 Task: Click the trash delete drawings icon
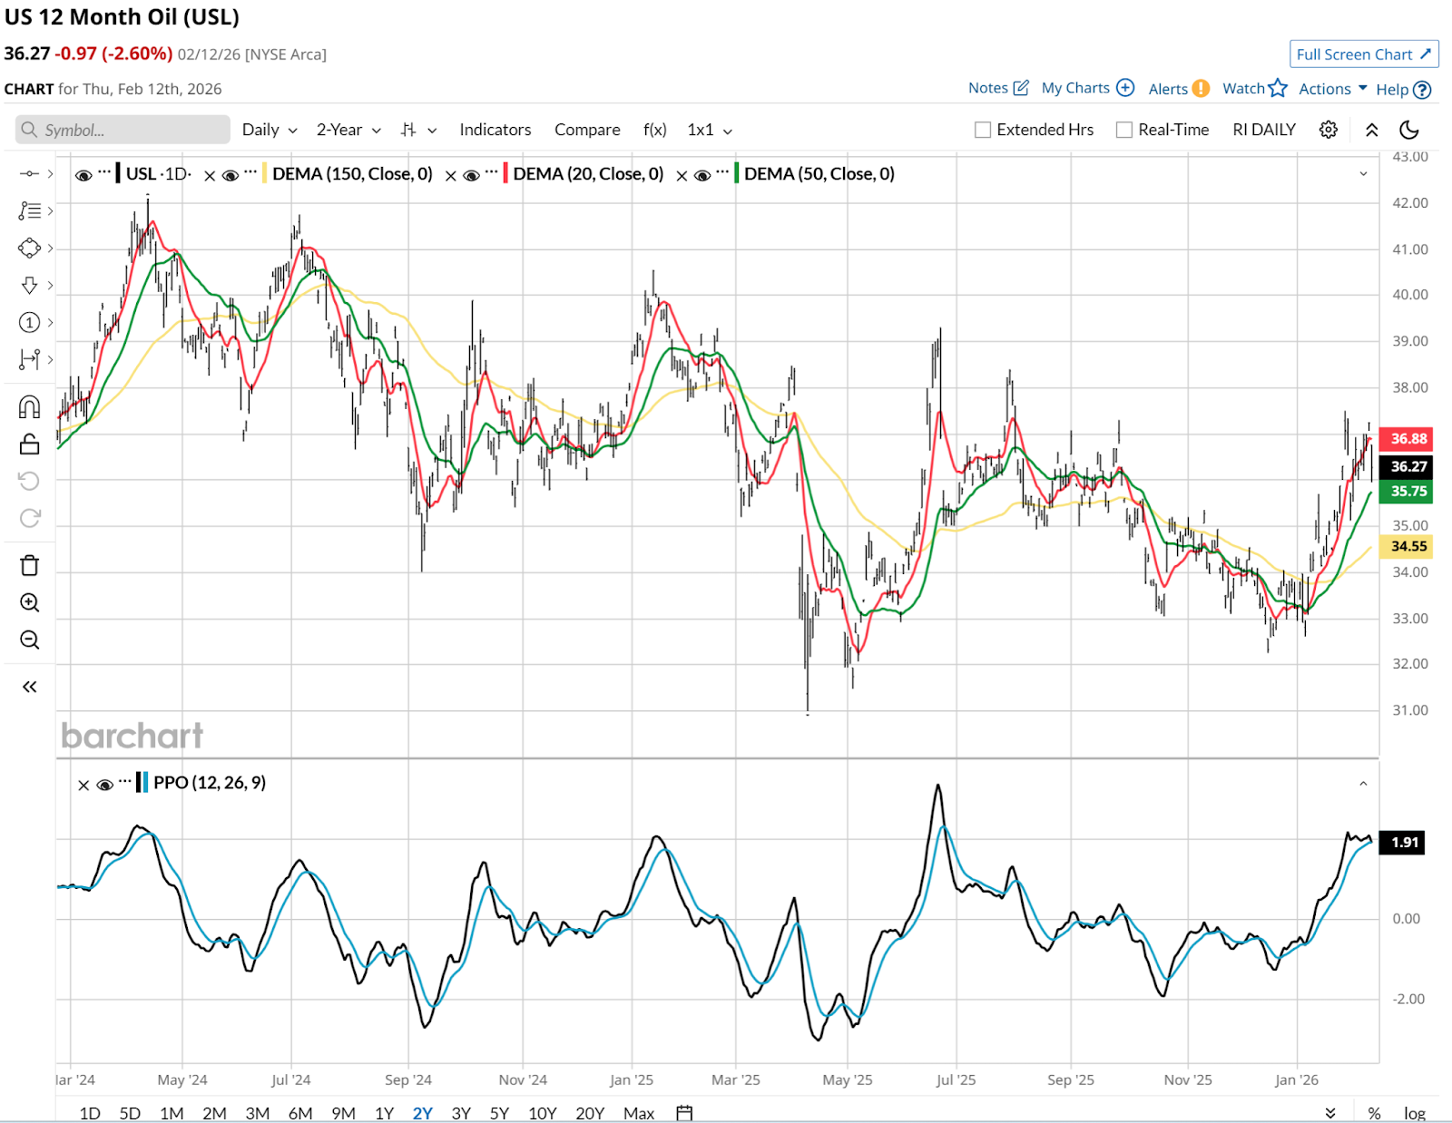(x=29, y=566)
